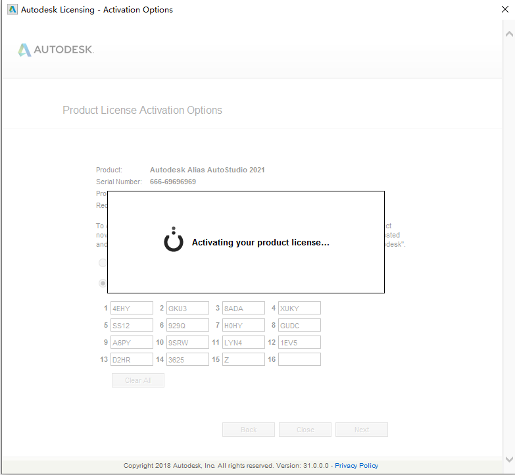The height and width of the screenshot is (475, 515).
Task: Click activation code field 6 containing 929Q
Action: [187, 325]
